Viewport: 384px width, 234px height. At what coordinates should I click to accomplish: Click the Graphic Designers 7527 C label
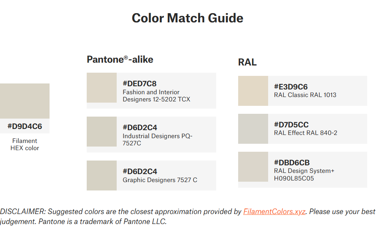160,180
